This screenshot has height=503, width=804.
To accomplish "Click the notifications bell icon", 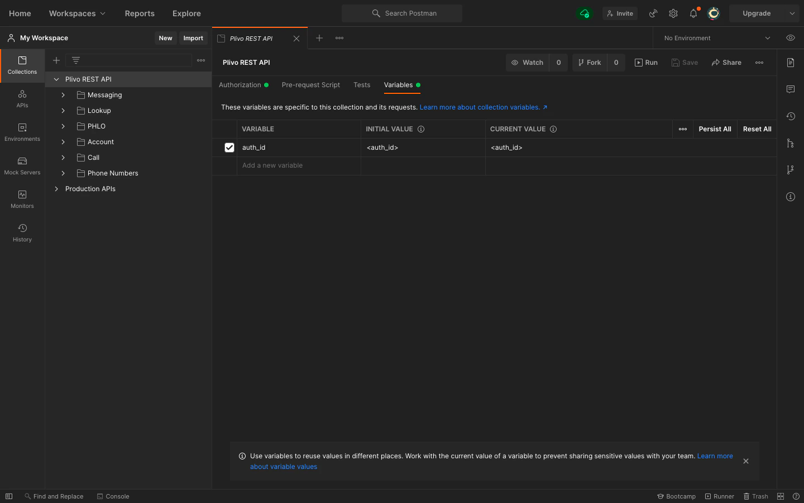I will coord(693,13).
